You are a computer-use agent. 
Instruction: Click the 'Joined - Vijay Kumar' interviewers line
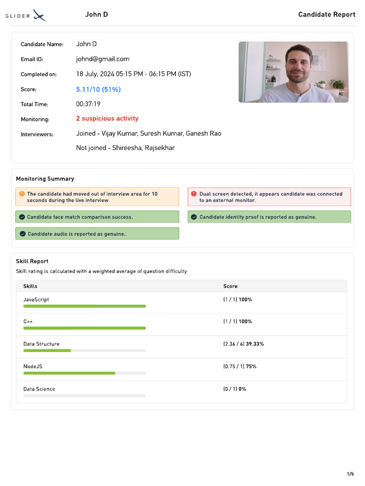click(x=149, y=133)
